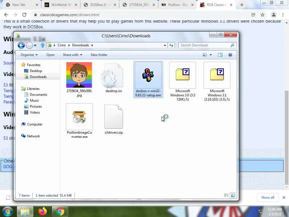This screenshot has height=217, width=289.
Task: Refresh the Downloads folder view
Action: [x=171, y=45]
